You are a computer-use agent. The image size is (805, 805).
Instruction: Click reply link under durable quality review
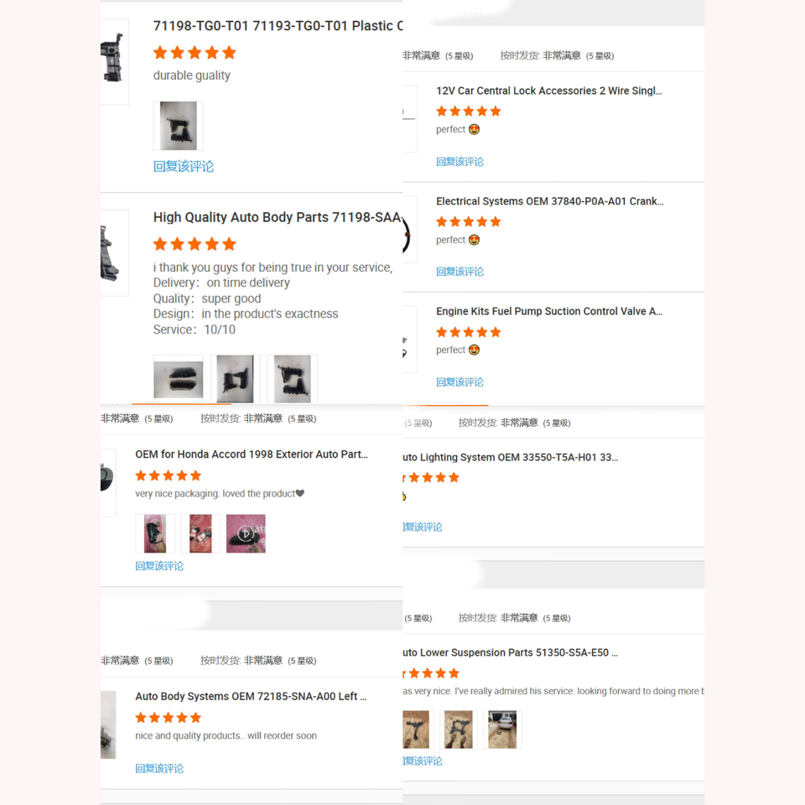pos(184,166)
